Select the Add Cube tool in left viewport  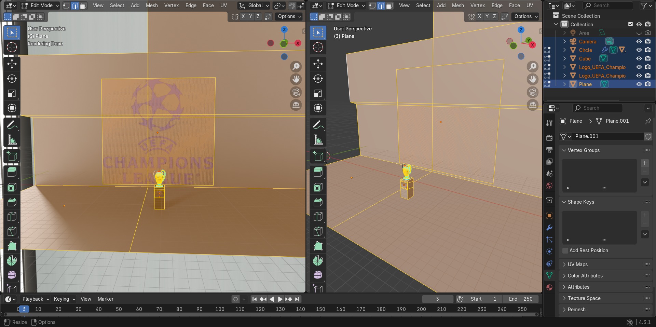click(12, 156)
